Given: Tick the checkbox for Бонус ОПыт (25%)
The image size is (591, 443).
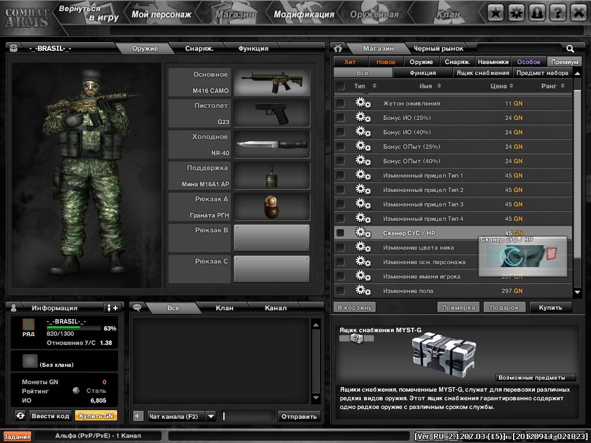Looking at the screenshot, I should (x=341, y=147).
